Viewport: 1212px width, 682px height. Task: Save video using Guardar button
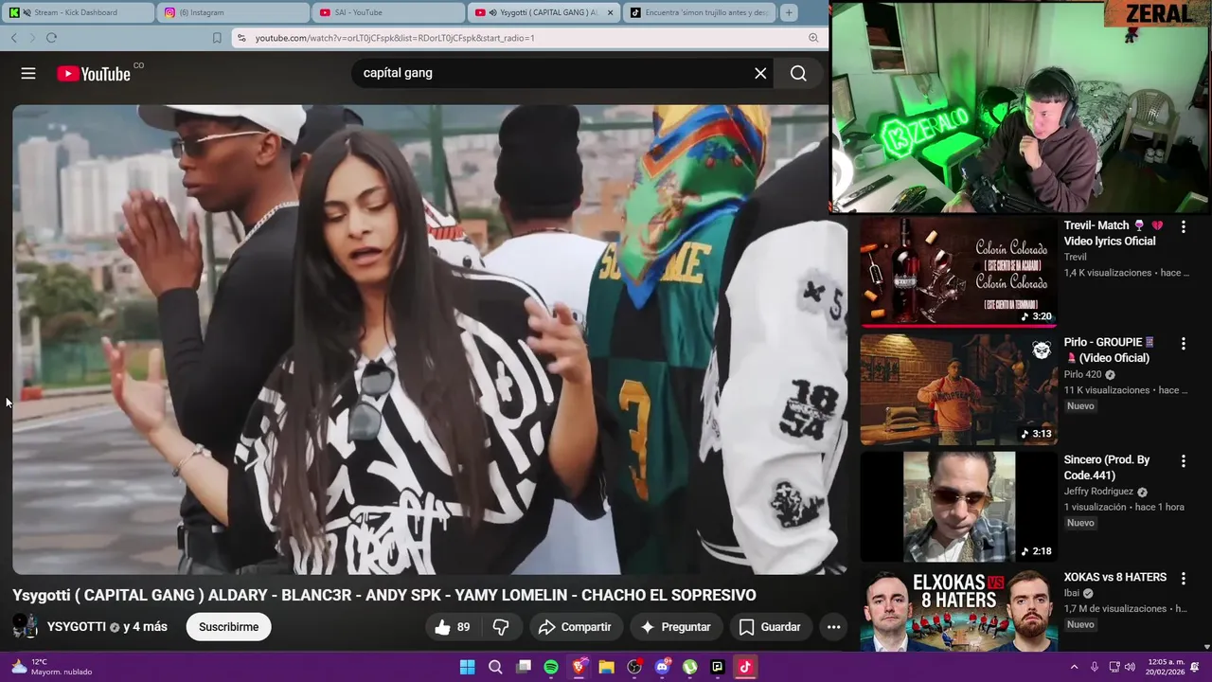770,627
